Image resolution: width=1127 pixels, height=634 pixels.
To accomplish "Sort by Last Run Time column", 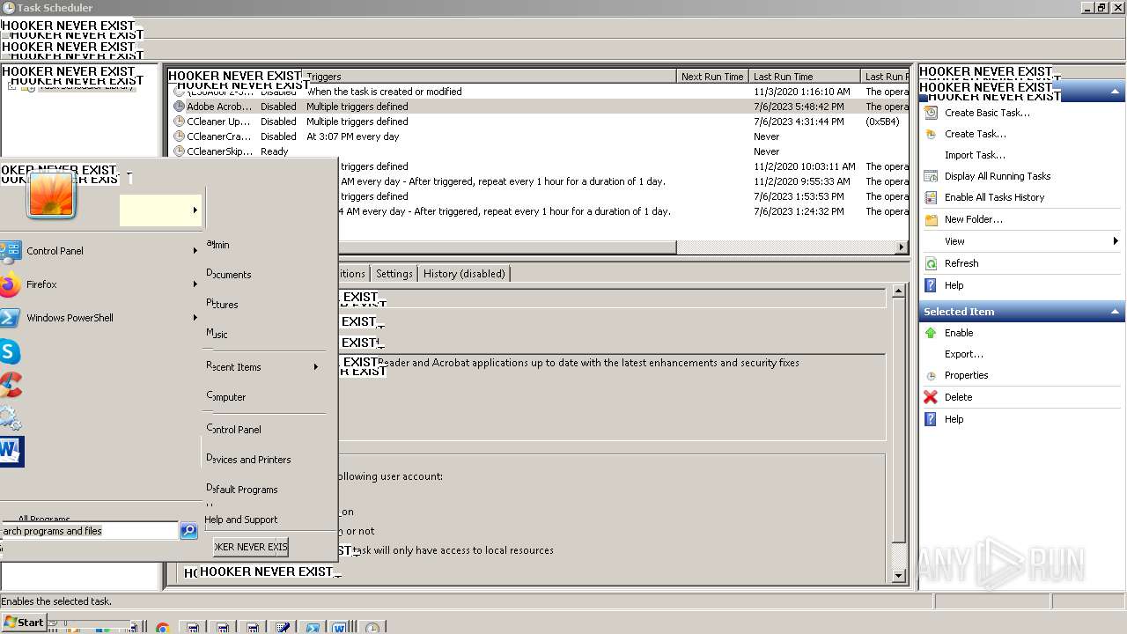I will (804, 77).
